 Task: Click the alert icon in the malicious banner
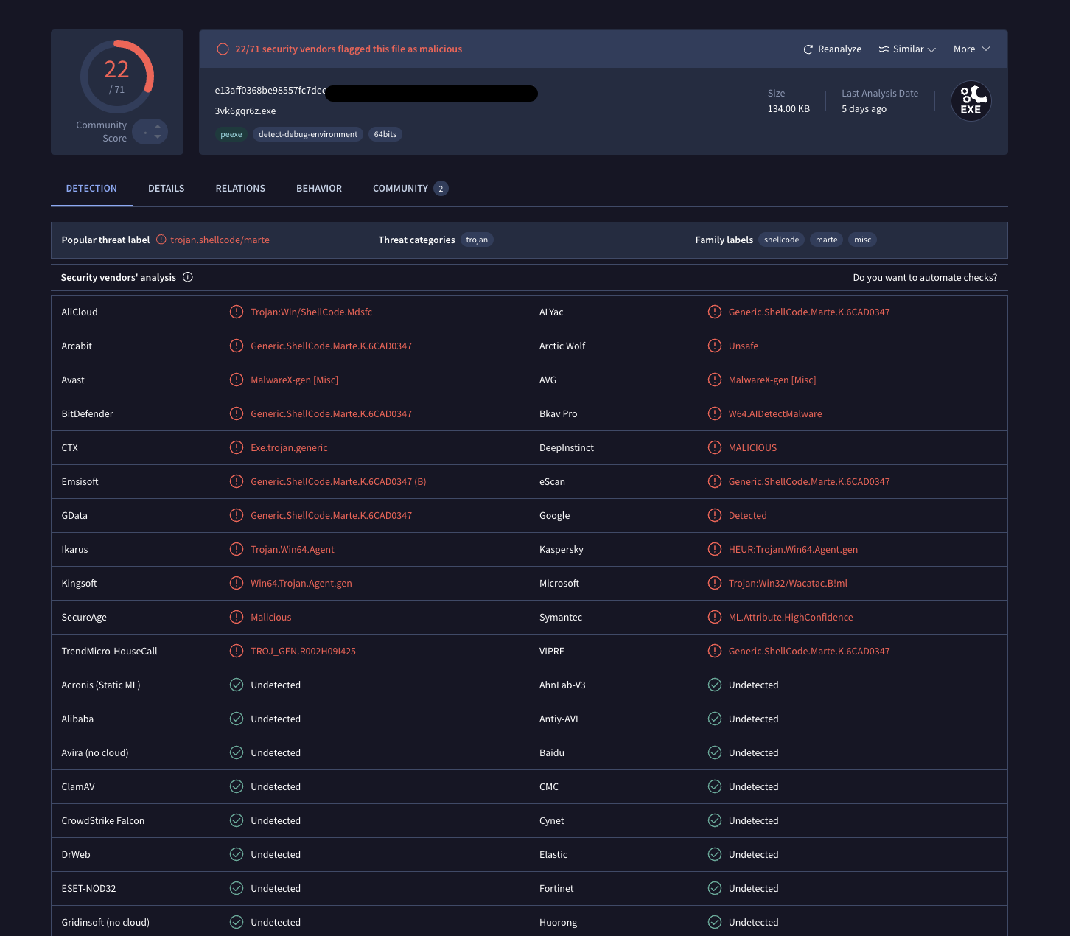(x=223, y=49)
